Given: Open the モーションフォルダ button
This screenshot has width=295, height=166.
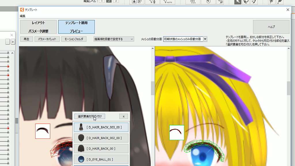Looking at the screenshot, I should tap(74, 39).
